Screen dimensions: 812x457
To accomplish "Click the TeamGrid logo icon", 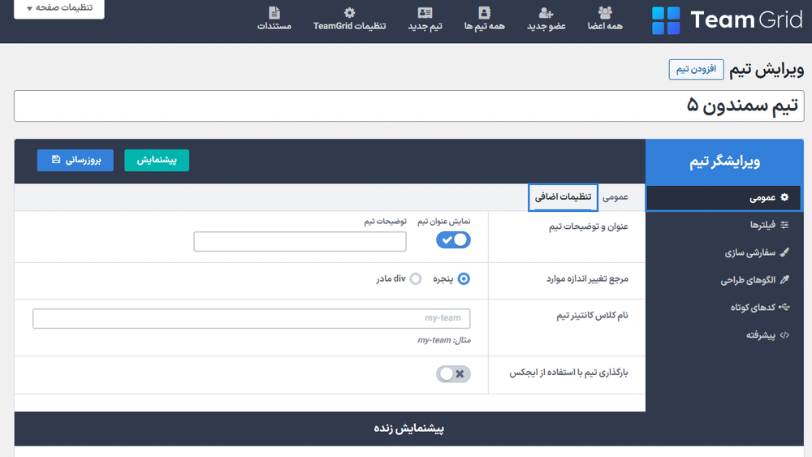I will tap(667, 20).
